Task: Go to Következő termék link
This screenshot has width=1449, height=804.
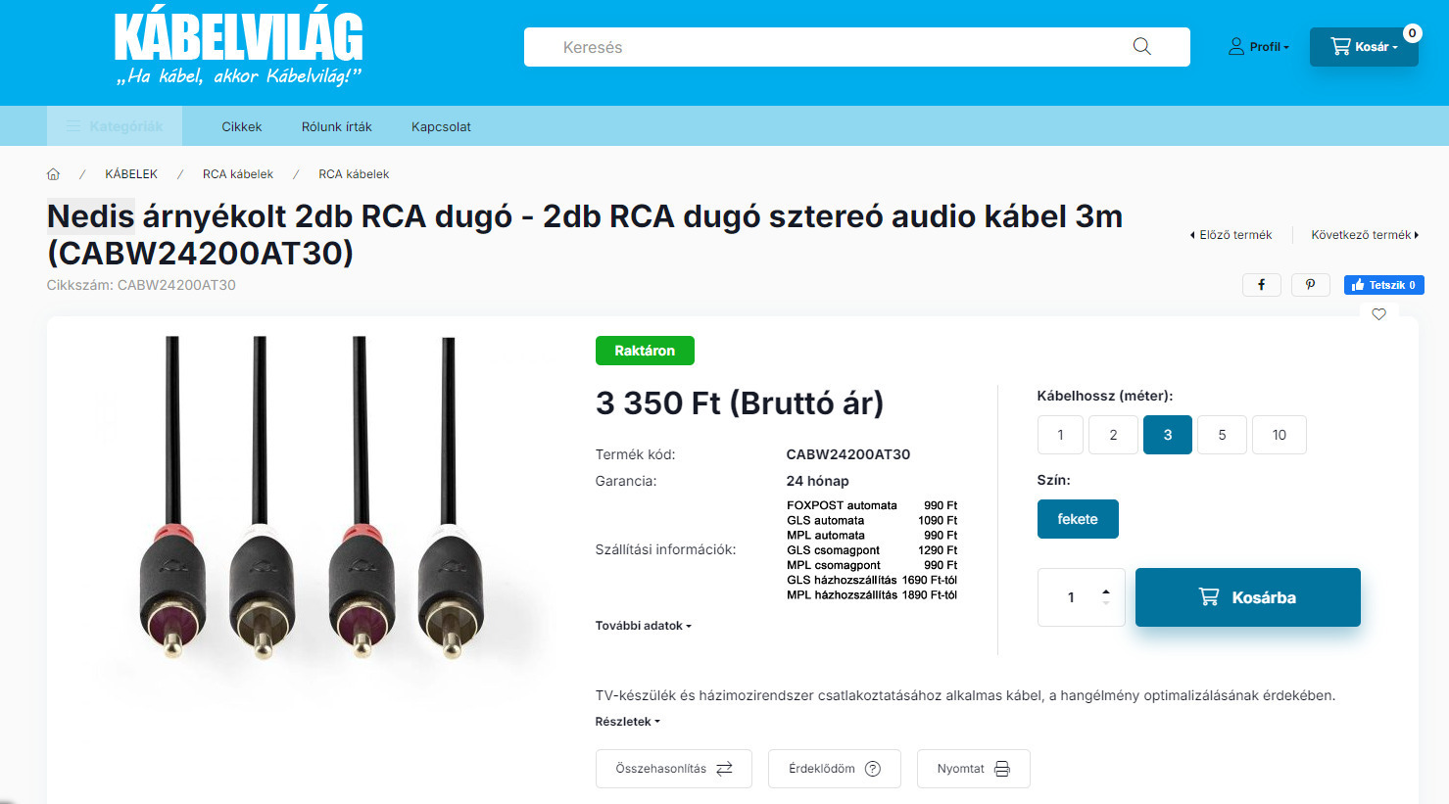Action: click(1365, 235)
